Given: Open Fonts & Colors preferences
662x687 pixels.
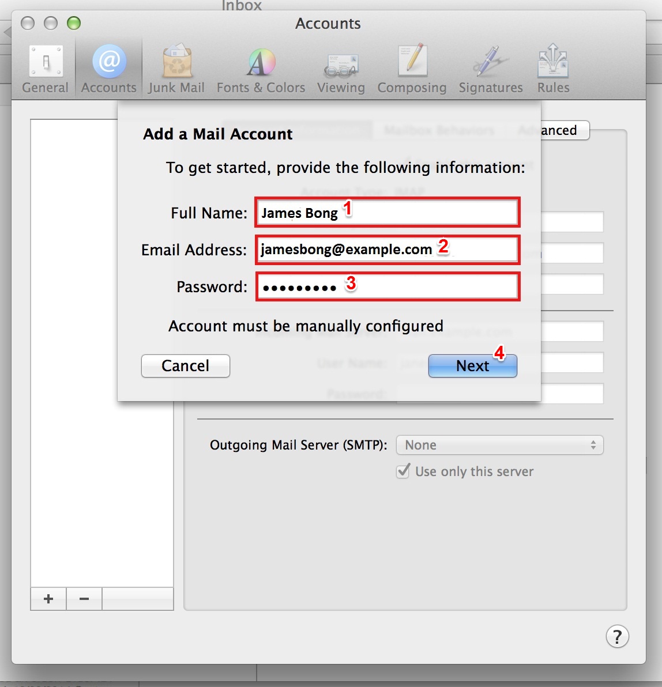Looking at the screenshot, I should coord(261,69).
